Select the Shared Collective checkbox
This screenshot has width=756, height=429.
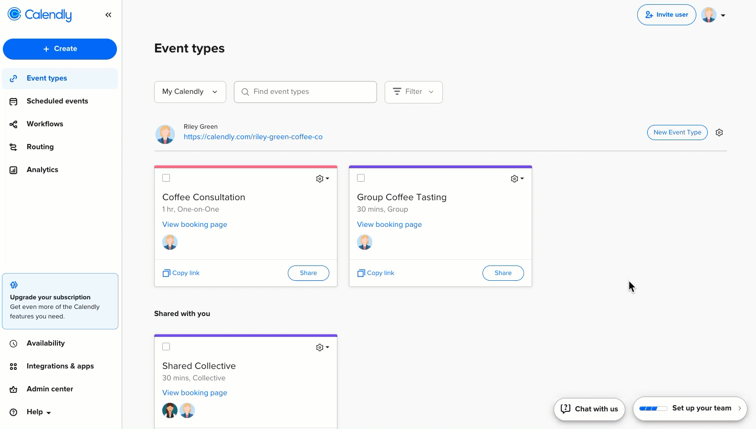point(166,347)
